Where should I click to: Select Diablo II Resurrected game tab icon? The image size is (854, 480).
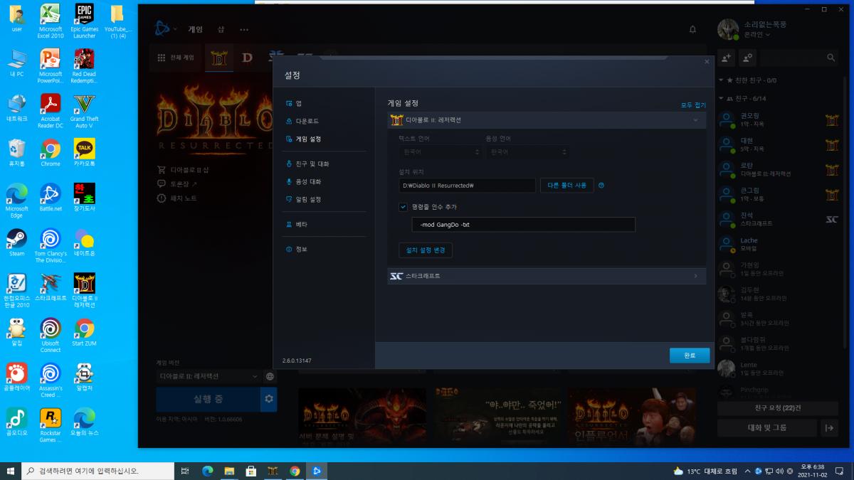[x=219, y=58]
